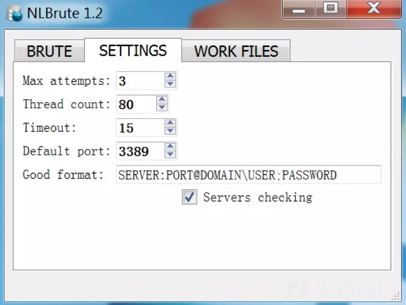Open the WORK FILES tab
This screenshot has height=305, width=406.
(236, 51)
